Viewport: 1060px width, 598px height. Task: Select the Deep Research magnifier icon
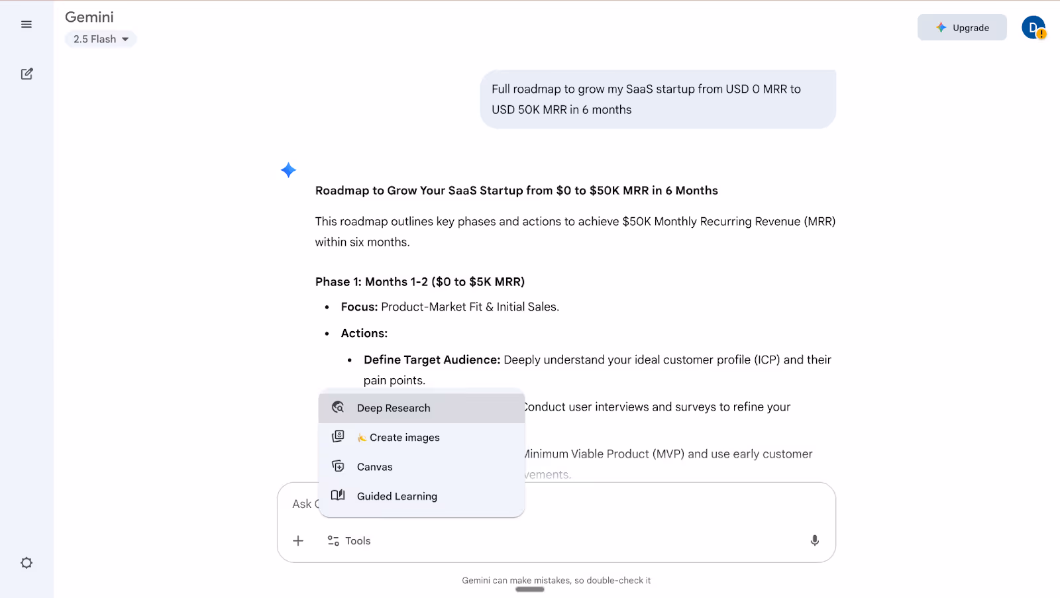[x=338, y=407]
